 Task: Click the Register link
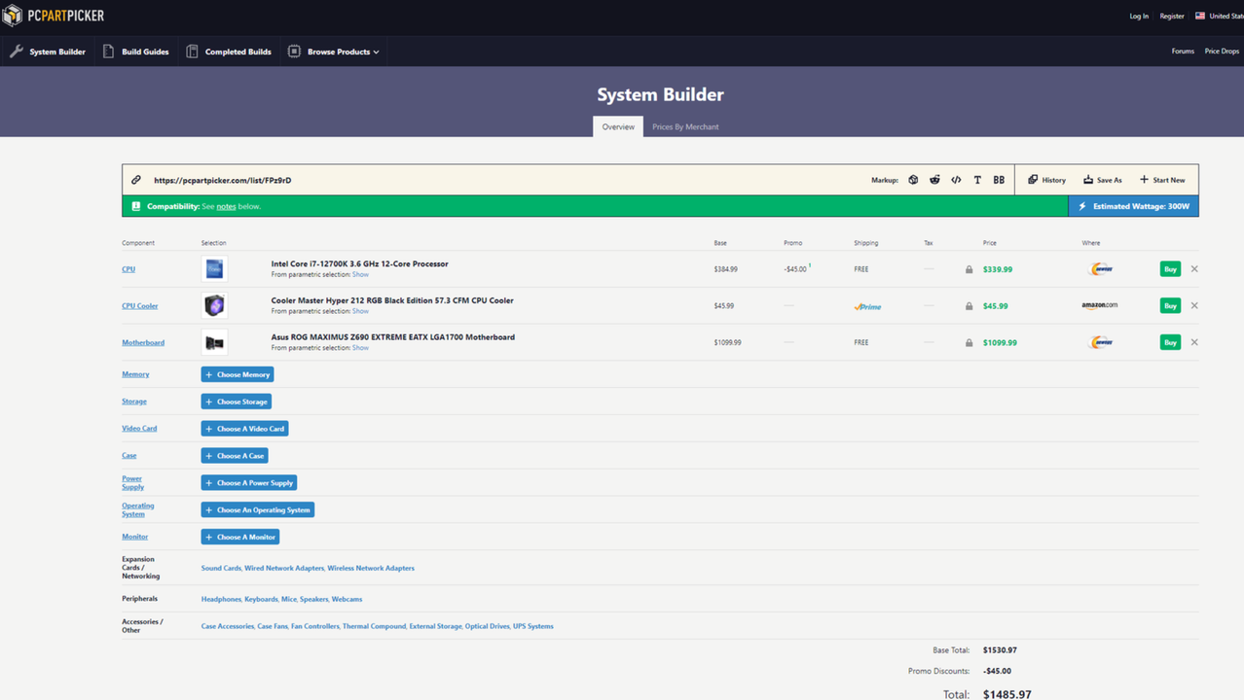coord(1172,16)
